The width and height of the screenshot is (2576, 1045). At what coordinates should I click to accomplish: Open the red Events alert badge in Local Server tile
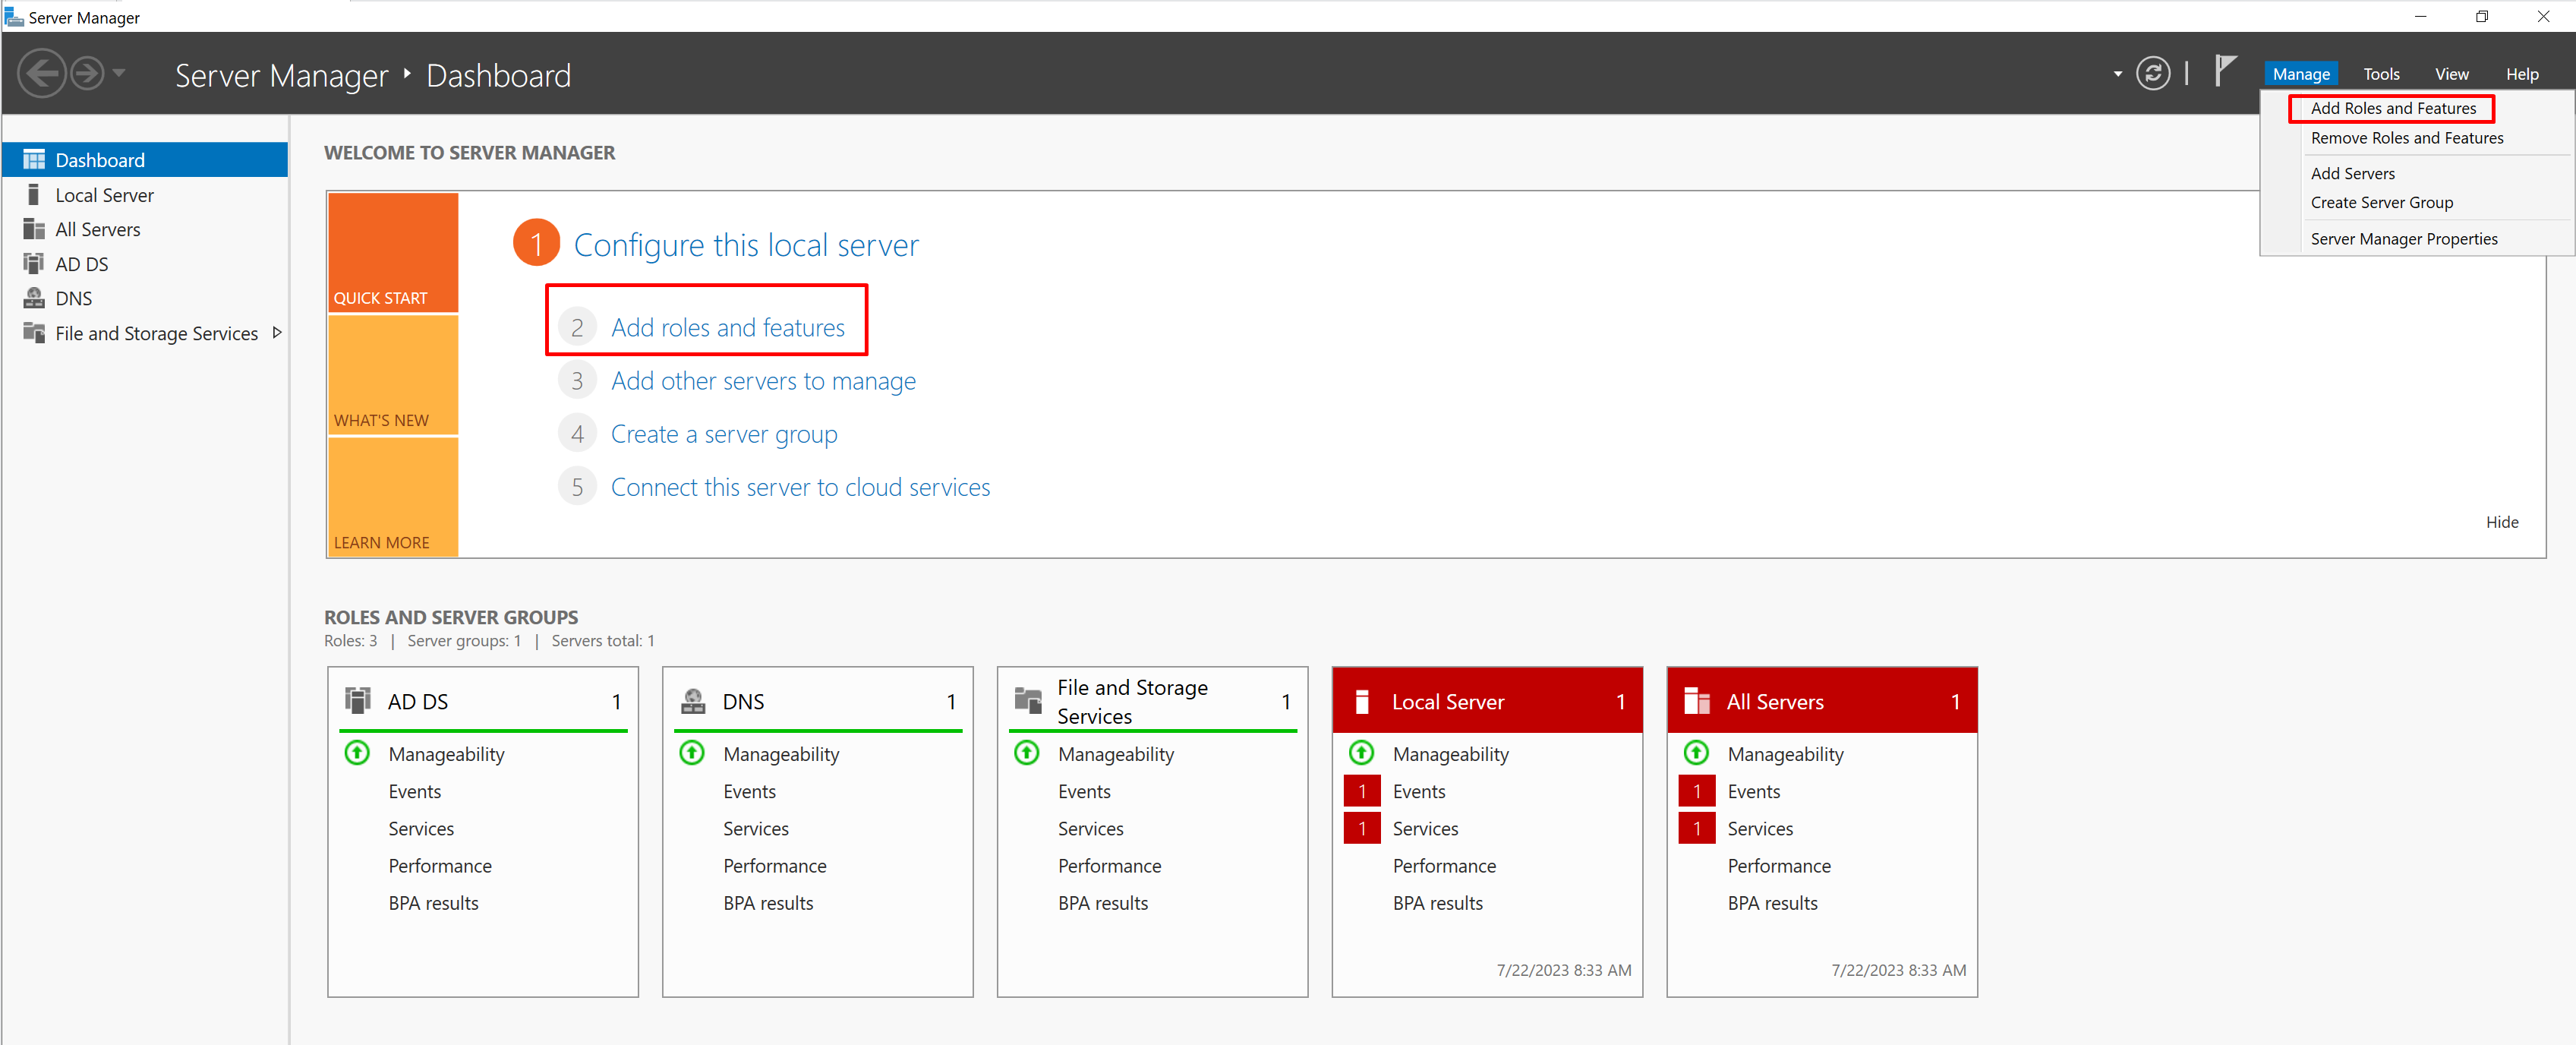[x=1361, y=791]
